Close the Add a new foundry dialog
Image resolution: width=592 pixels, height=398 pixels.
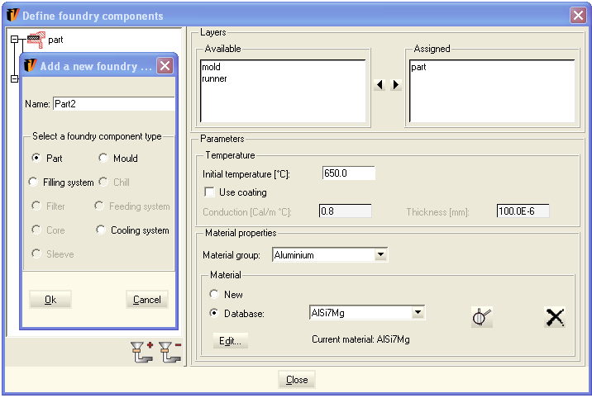point(165,67)
